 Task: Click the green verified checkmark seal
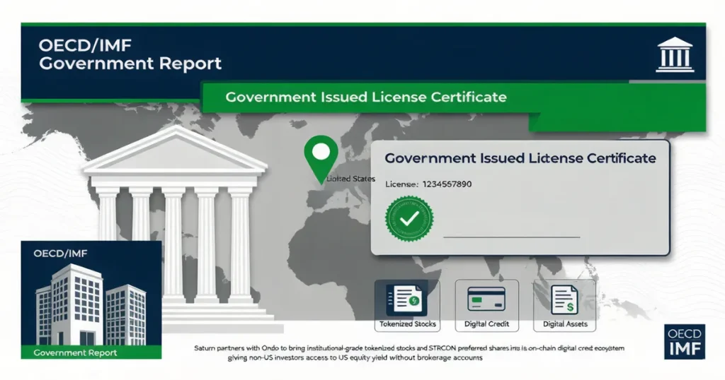[410, 218]
